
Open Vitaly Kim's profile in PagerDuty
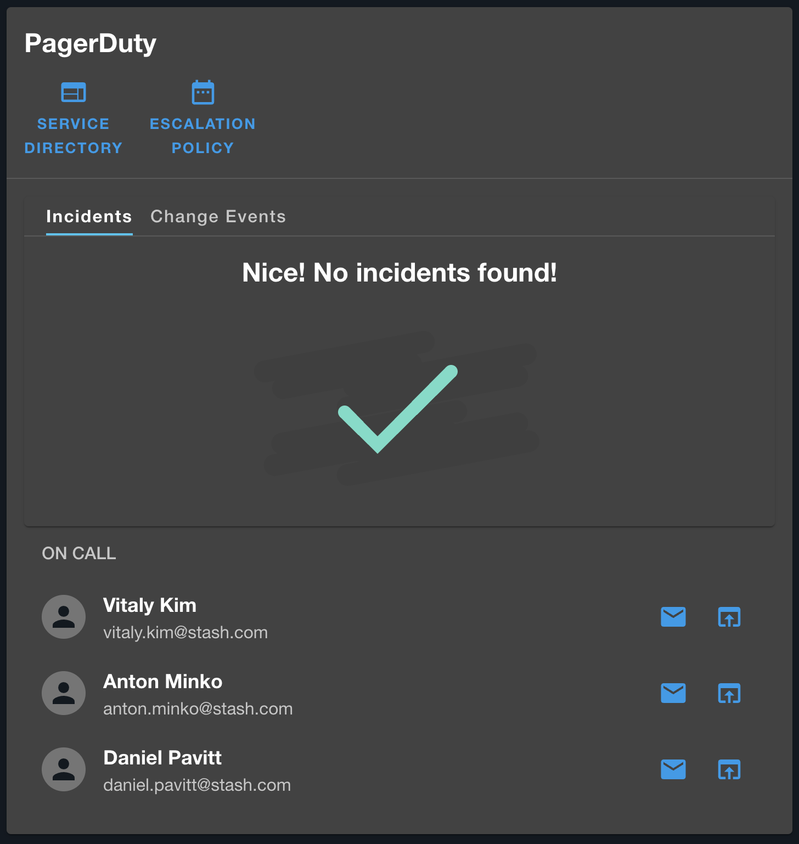tap(729, 617)
